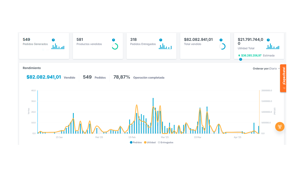The image size is (304, 177).
Task: Click the tallest blue bar before Mar '25
Action: 153,116
